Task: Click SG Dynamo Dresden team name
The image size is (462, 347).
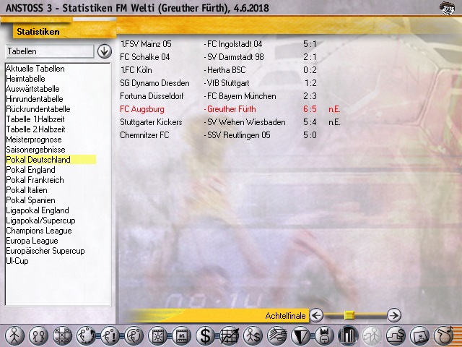Action: tap(154, 83)
